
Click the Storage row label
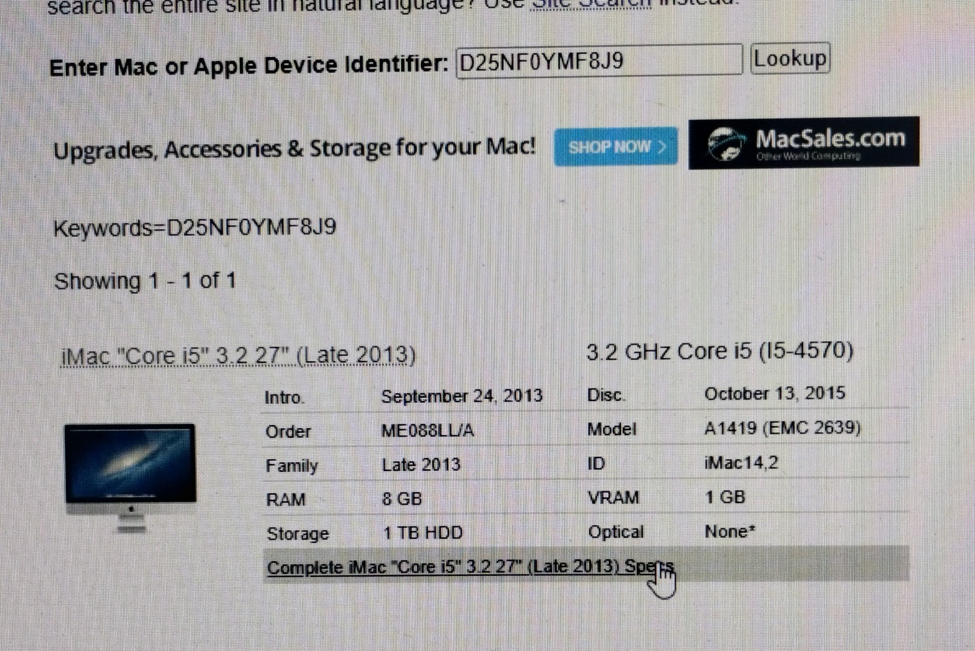point(298,534)
